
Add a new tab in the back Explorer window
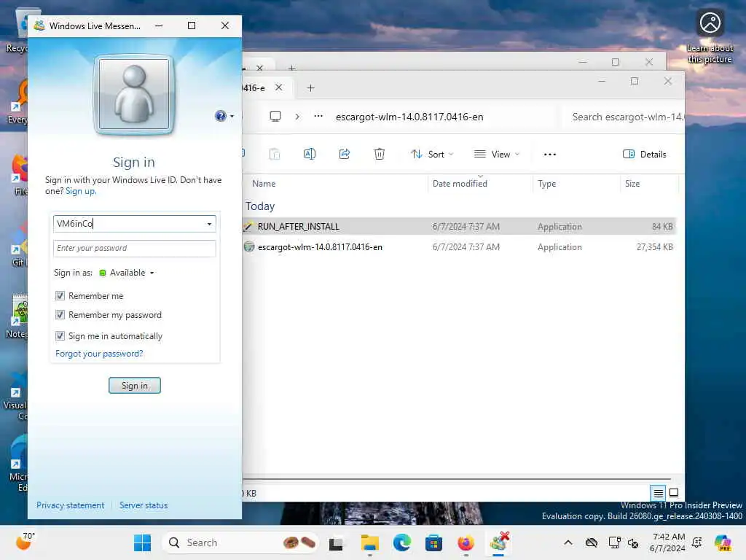point(292,68)
